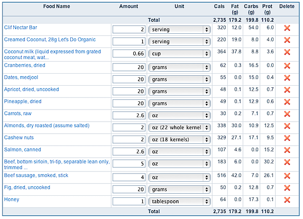The image size is (303, 219).
Task: Delete the Salmon, canned entry
Action: click(287, 150)
